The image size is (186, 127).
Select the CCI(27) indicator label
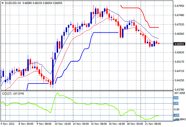(7, 94)
